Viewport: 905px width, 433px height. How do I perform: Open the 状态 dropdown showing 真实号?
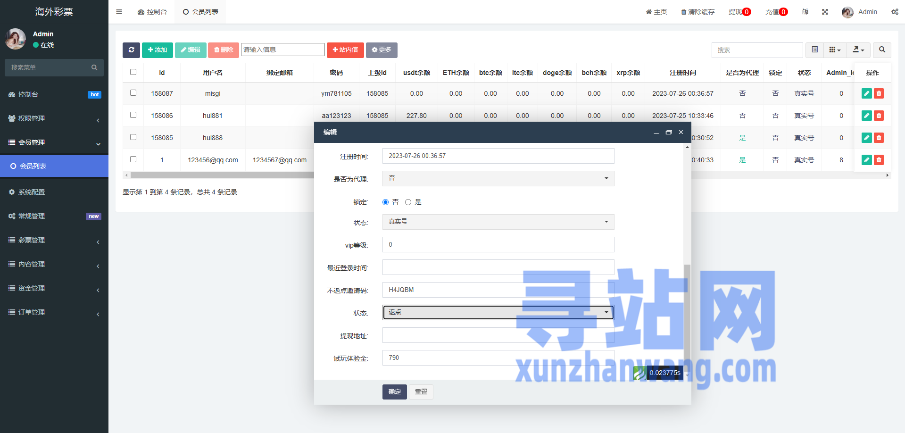(498, 222)
